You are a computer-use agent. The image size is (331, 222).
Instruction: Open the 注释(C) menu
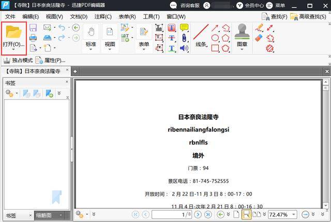tap(102, 17)
